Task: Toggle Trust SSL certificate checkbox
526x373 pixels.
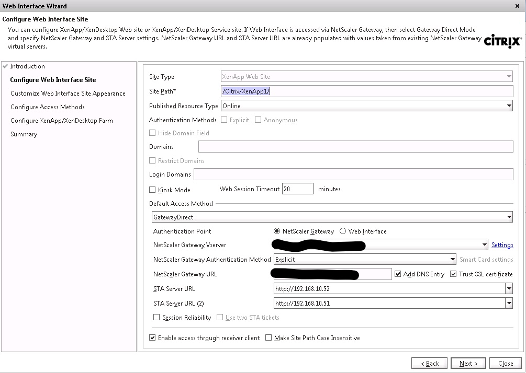Action: pyautogui.click(x=454, y=274)
